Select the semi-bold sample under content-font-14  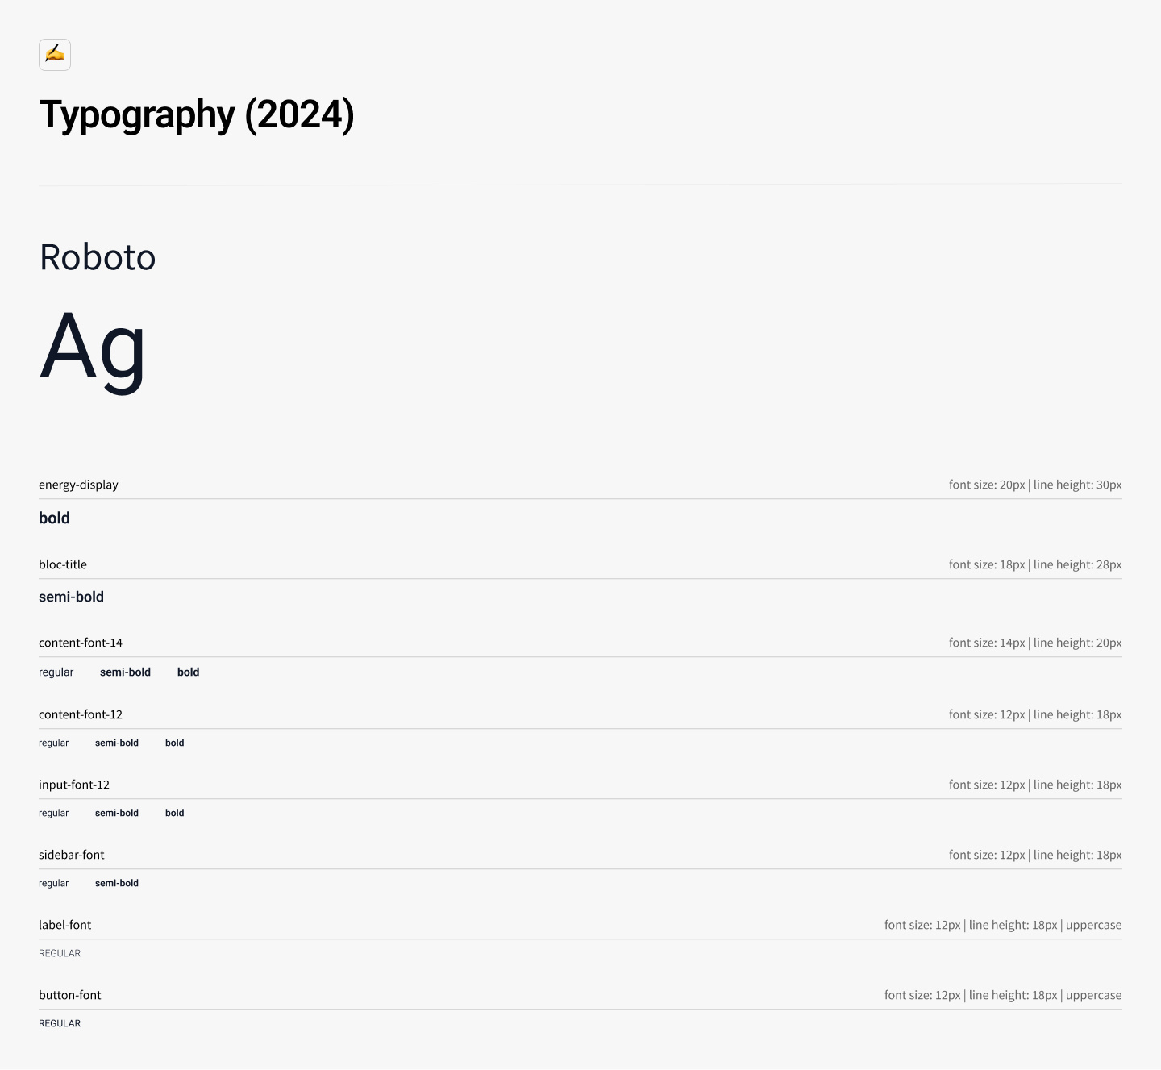[x=125, y=672]
